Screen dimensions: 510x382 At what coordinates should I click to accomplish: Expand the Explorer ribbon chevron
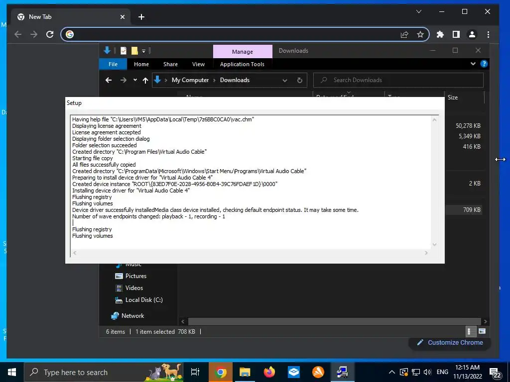(x=473, y=64)
